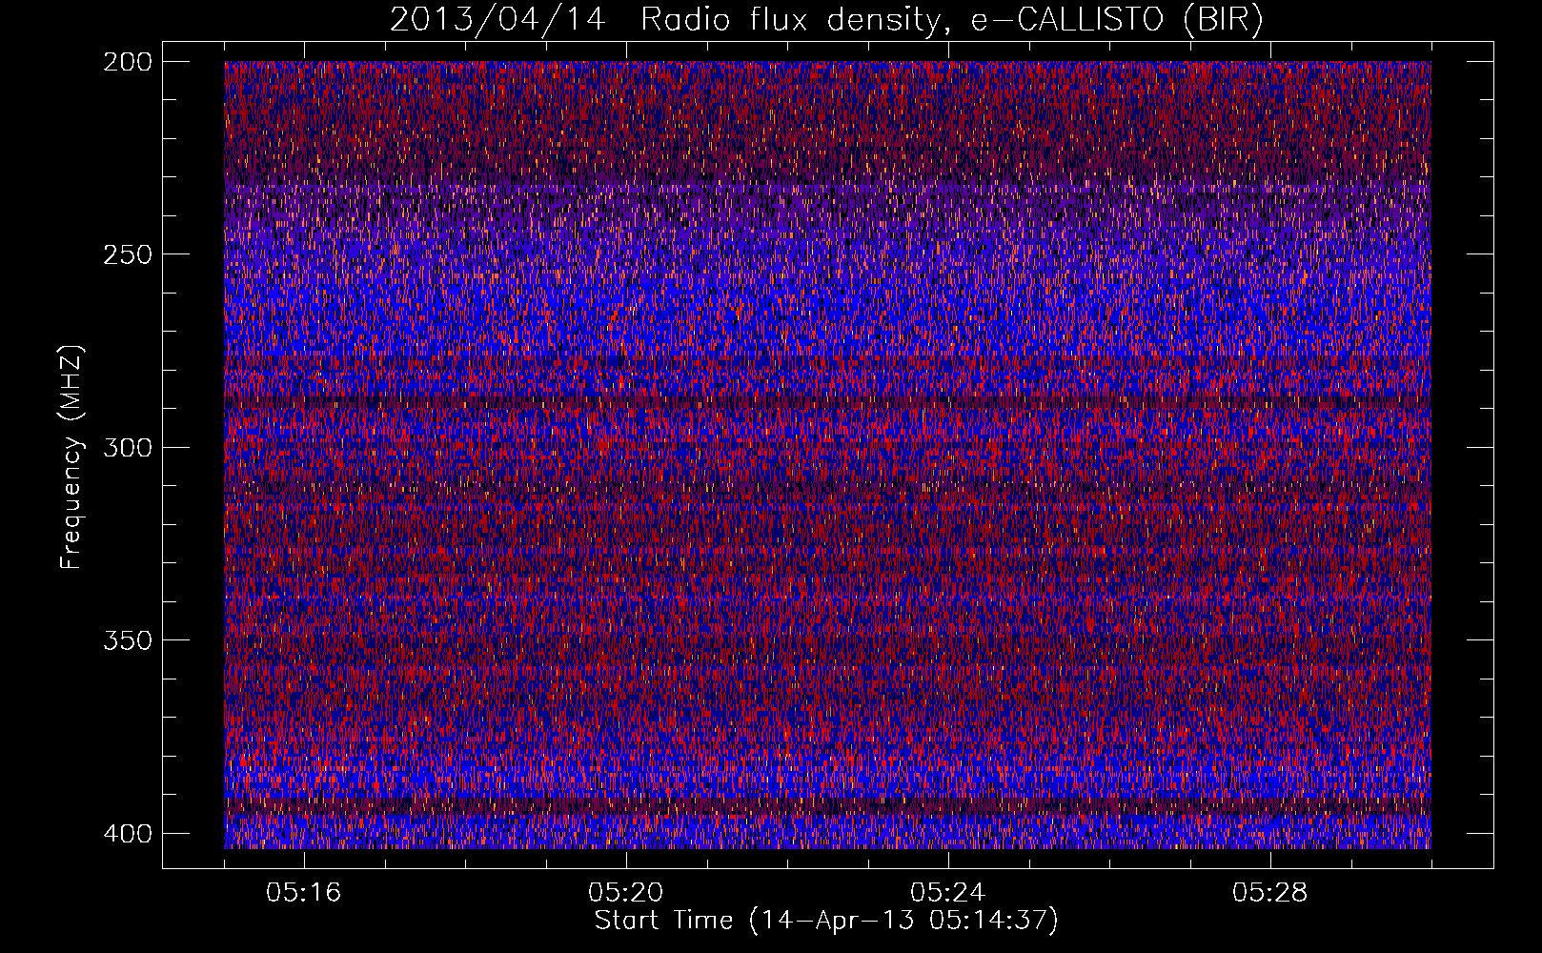The height and width of the screenshot is (953, 1542).
Task: Click the 400 frequency tick label
Action: coord(127,833)
